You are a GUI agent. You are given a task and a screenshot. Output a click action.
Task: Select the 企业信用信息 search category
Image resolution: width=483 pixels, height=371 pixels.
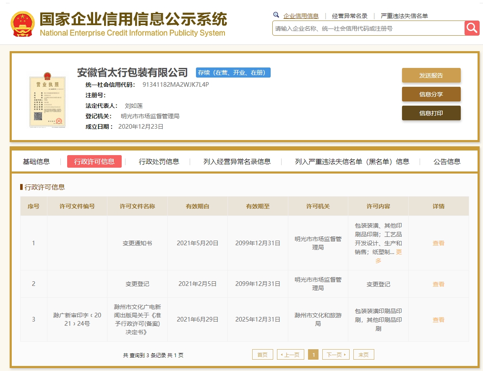click(x=301, y=16)
